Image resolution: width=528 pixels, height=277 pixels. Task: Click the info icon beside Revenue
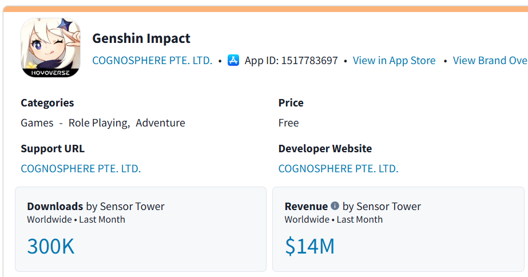tap(335, 206)
